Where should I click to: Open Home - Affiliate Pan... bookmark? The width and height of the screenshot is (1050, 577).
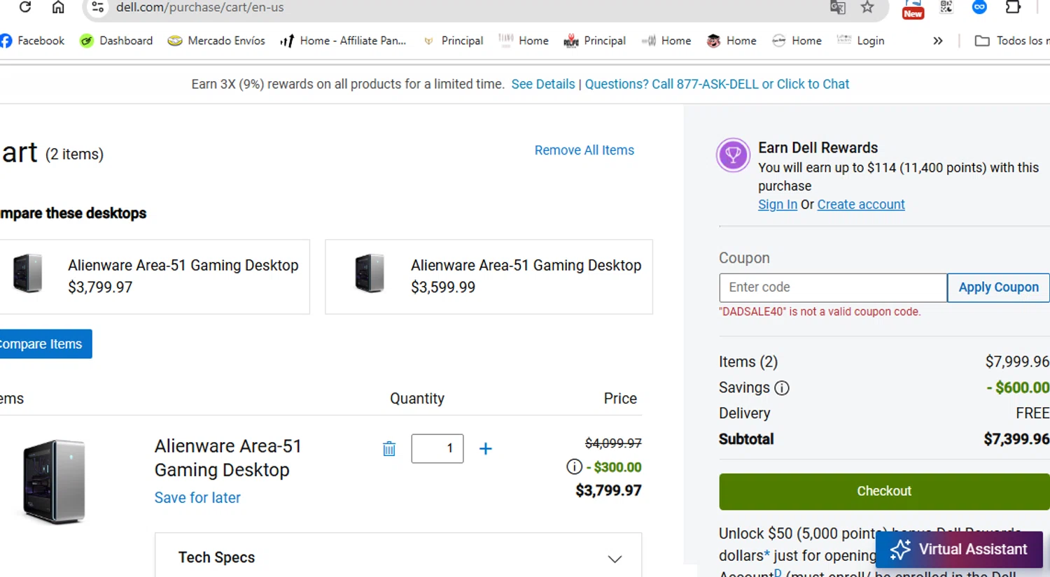343,41
